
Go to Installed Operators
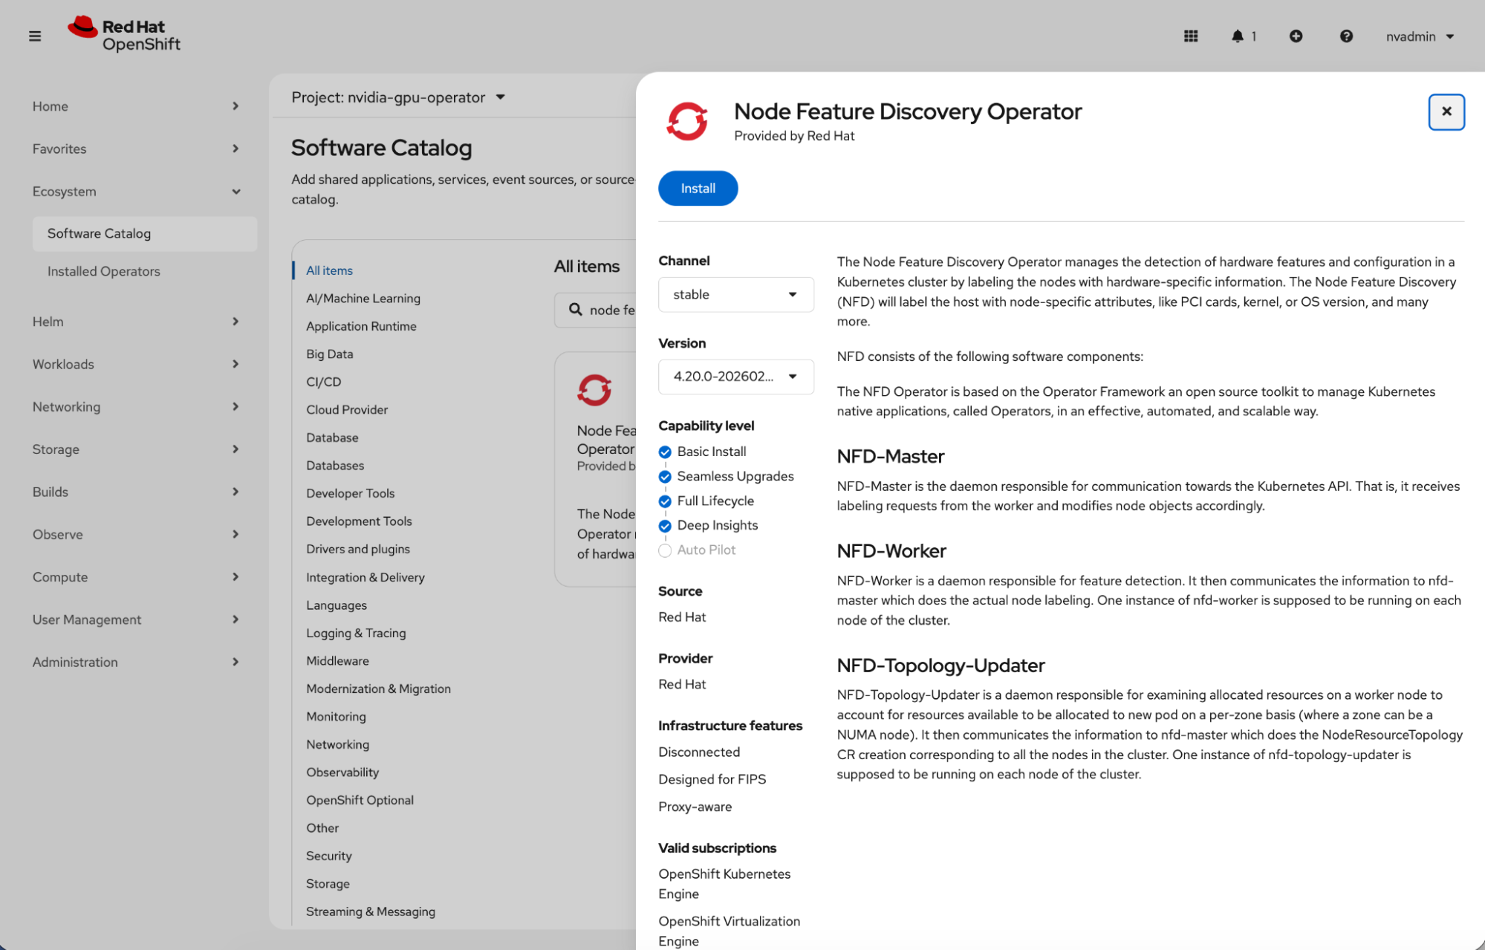point(104,271)
